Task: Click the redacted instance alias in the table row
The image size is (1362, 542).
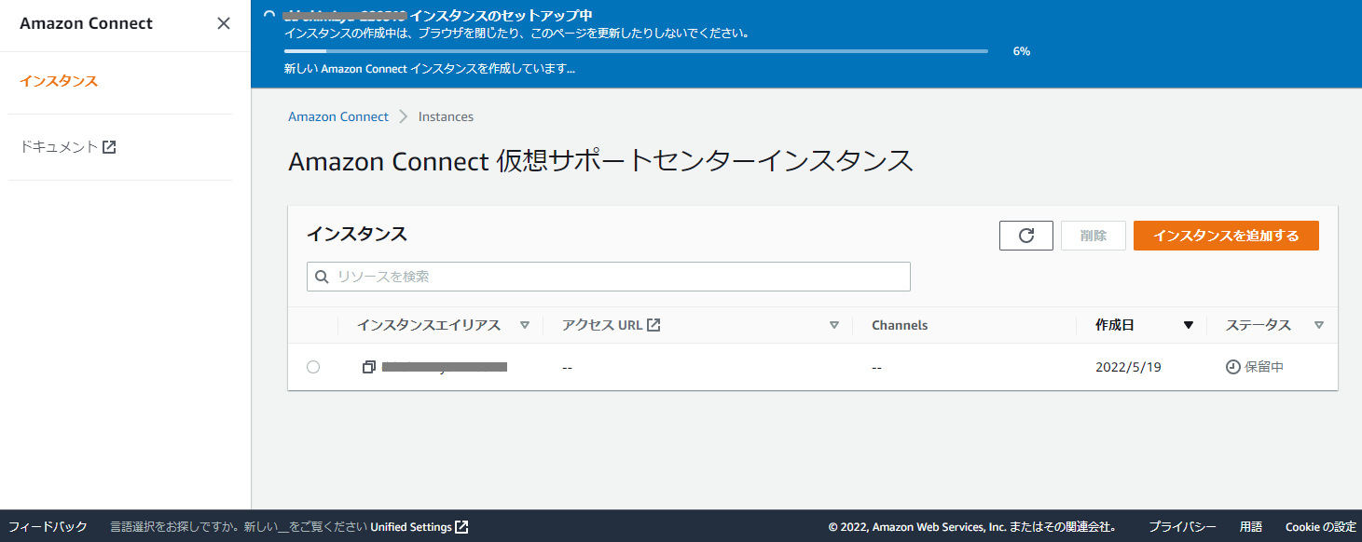Action: click(445, 367)
